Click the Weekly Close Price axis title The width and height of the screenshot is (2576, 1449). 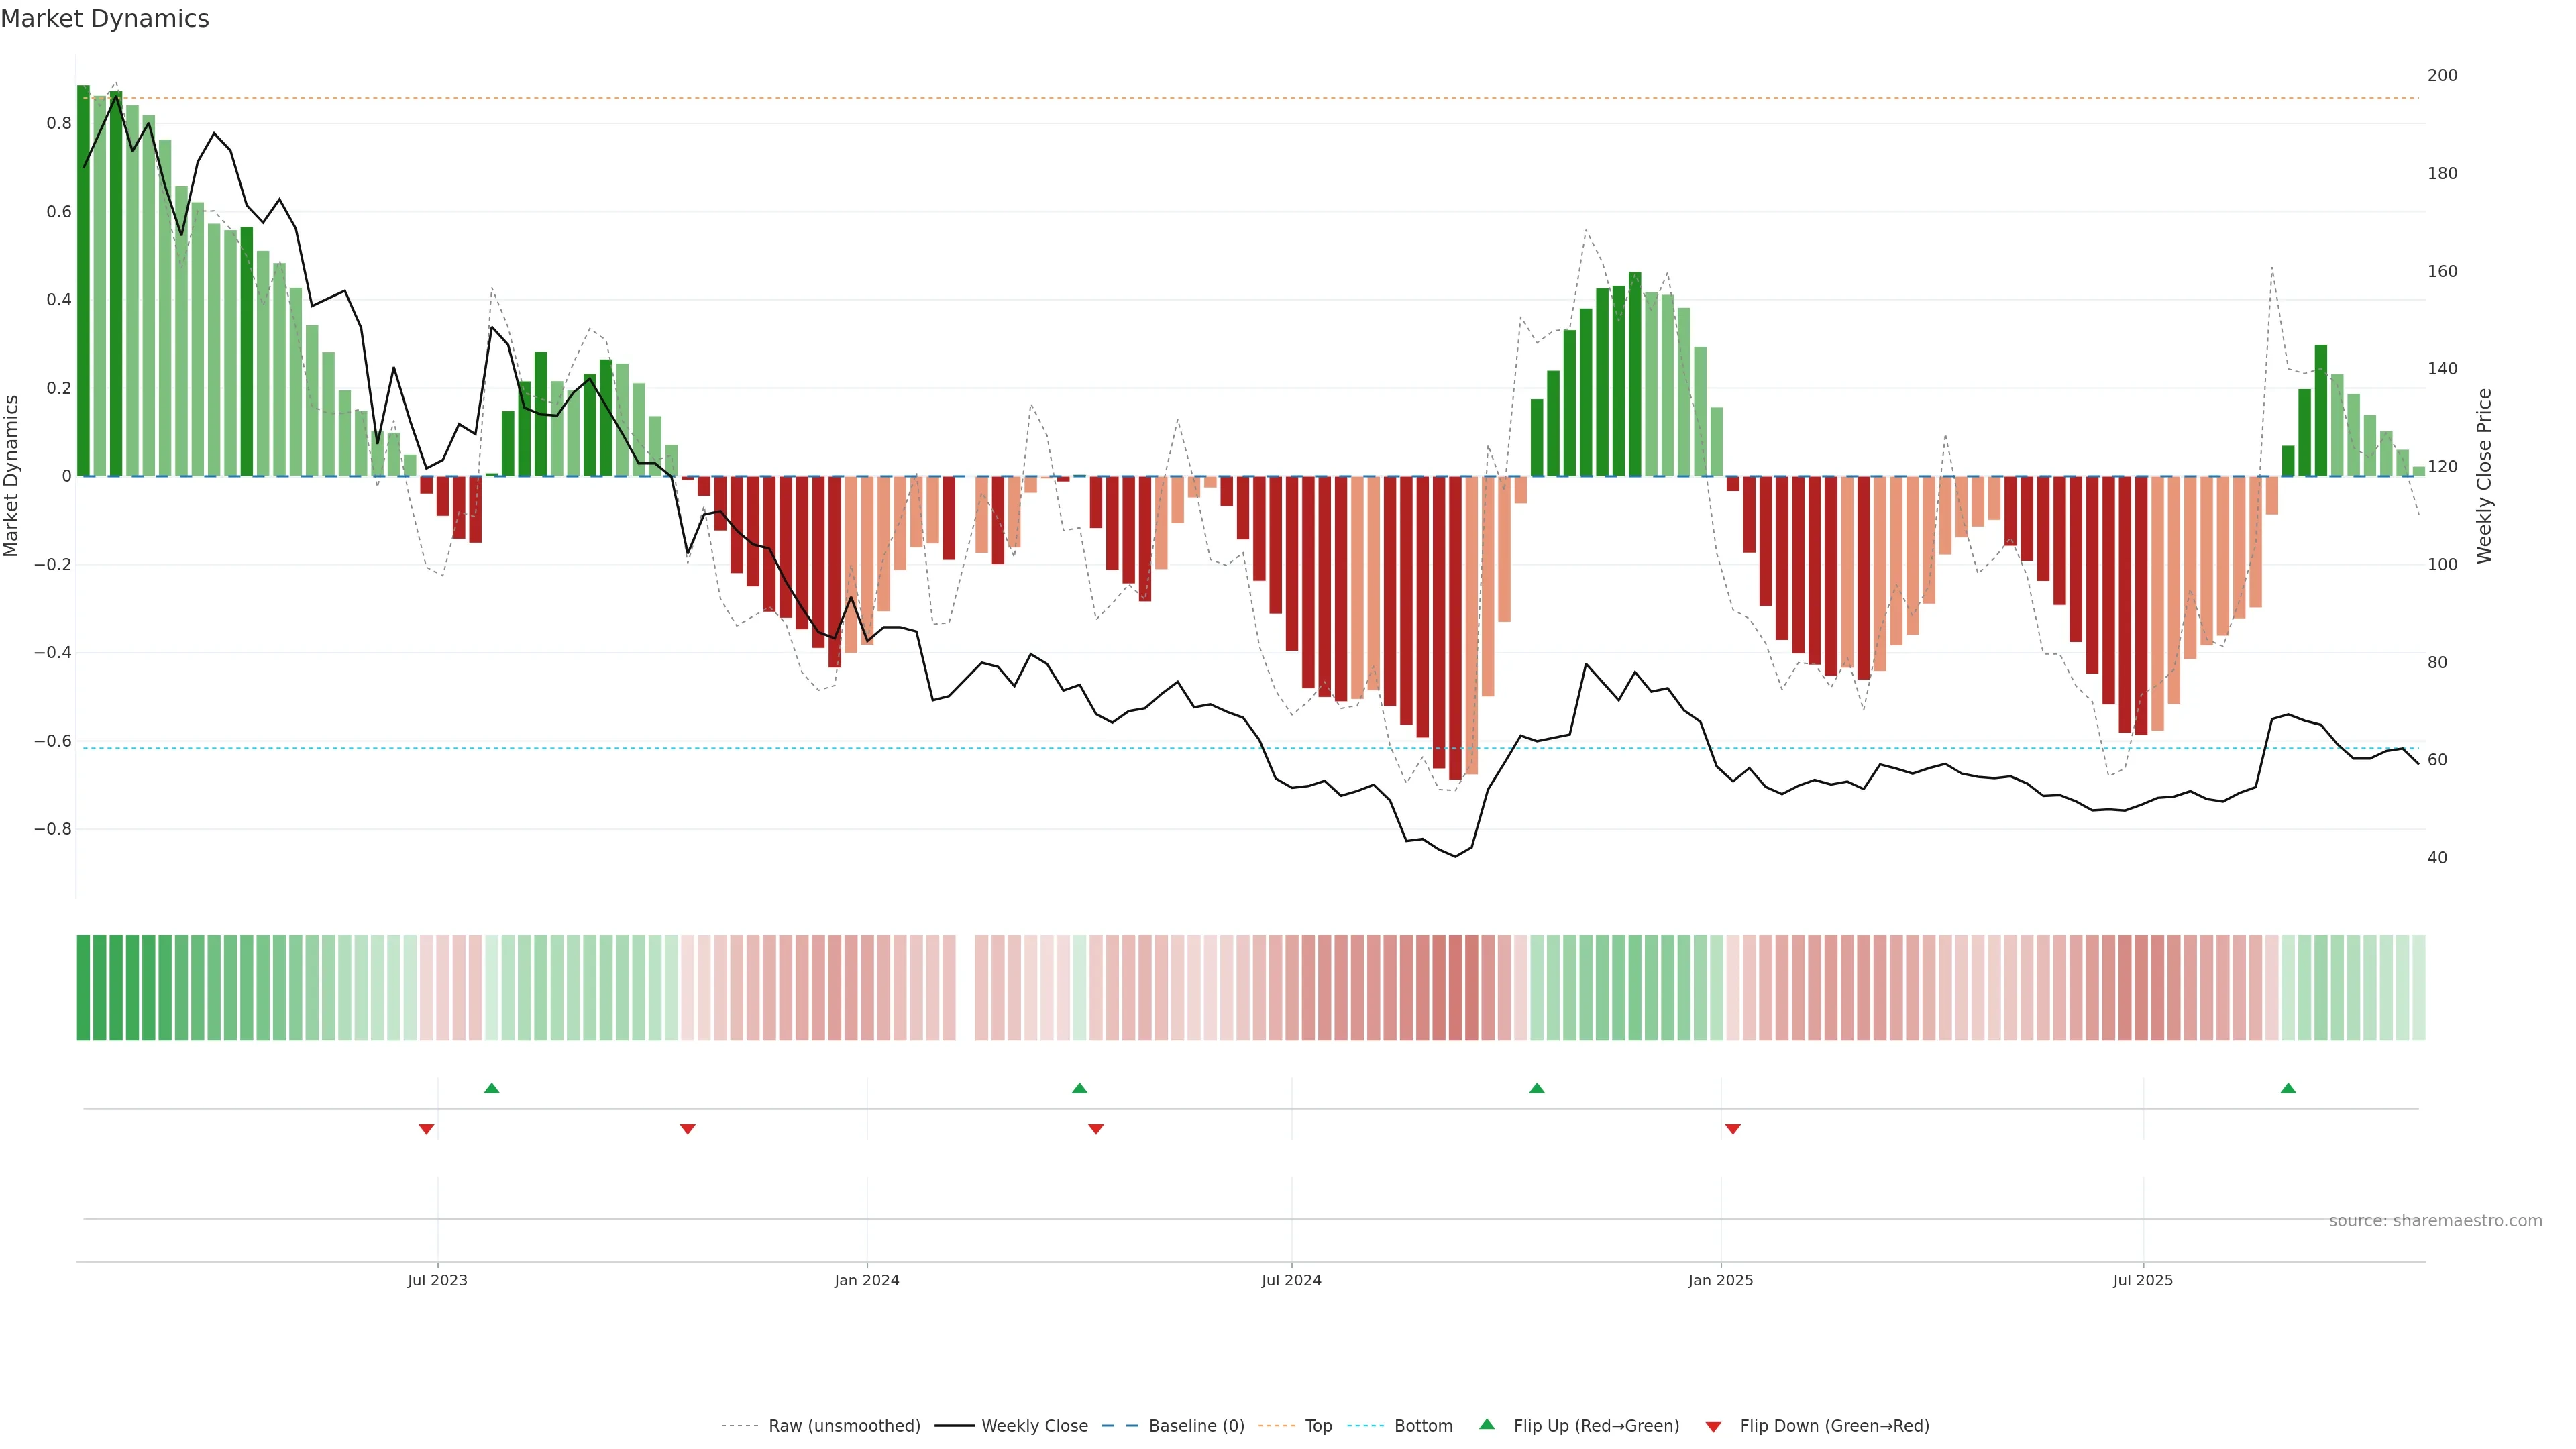pos(2484,476)
